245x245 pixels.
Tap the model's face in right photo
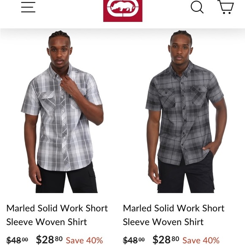point(180,52)
